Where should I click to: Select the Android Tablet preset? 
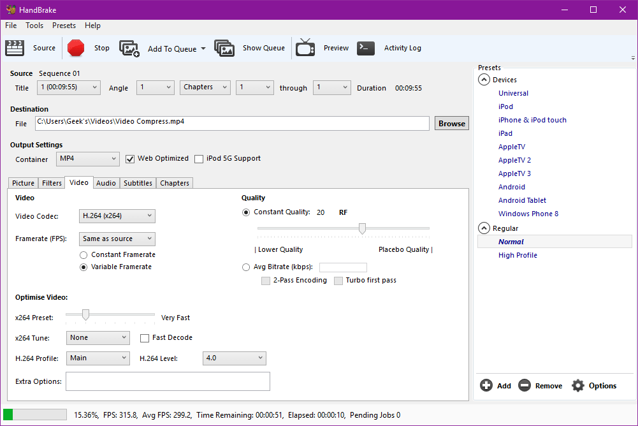[522, 200]
